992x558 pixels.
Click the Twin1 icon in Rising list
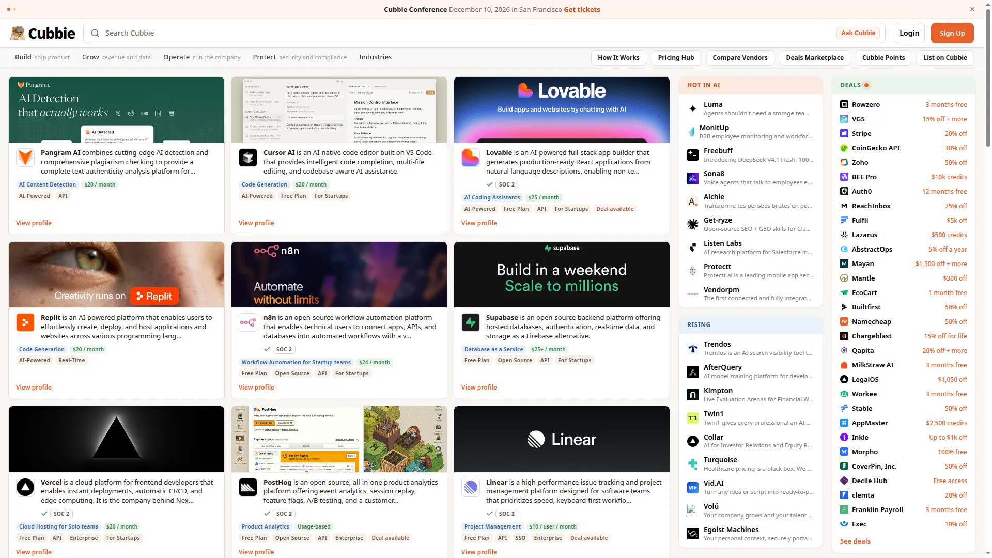[693, 418]
